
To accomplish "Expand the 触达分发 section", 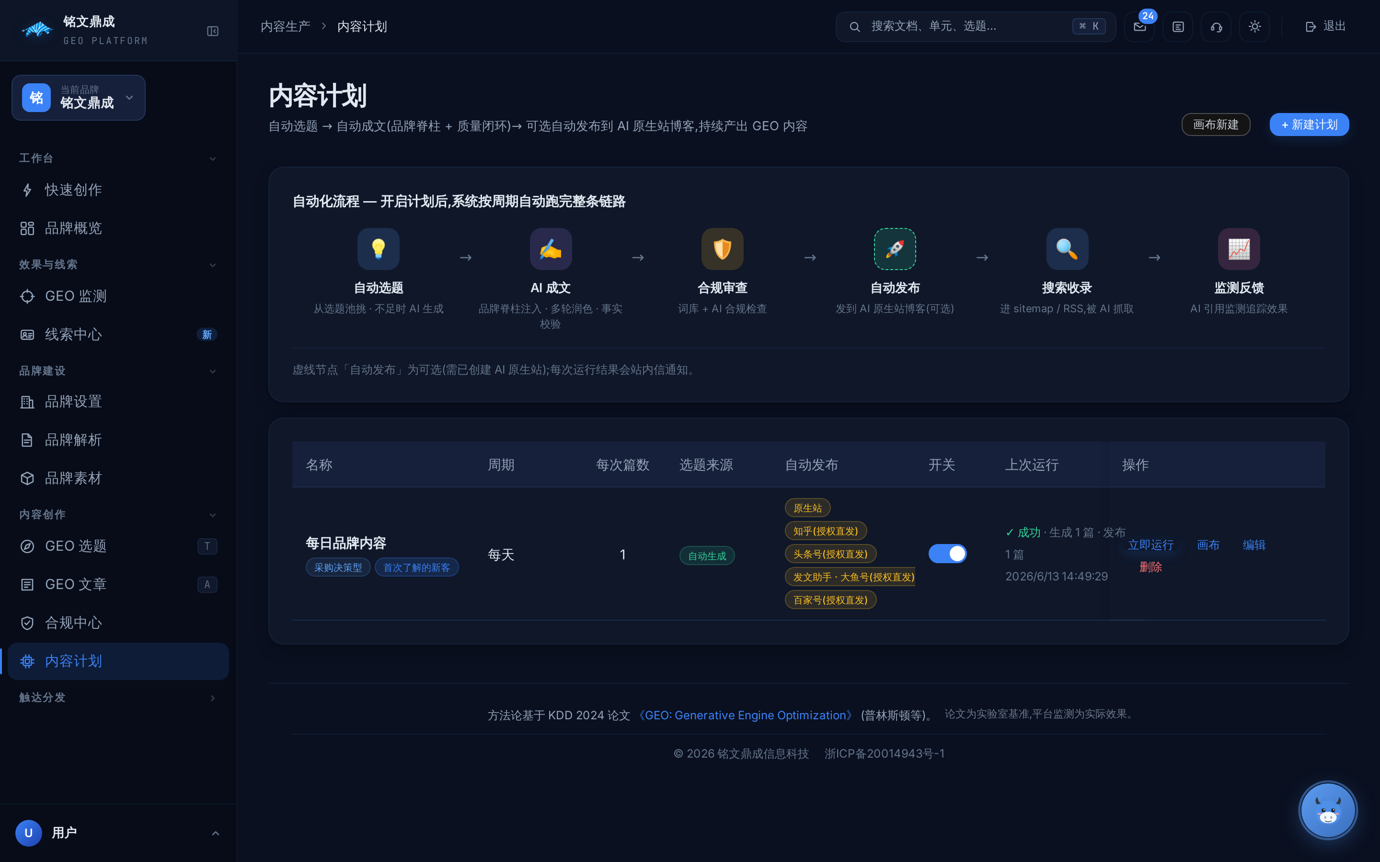I will [x=118, y=697].
